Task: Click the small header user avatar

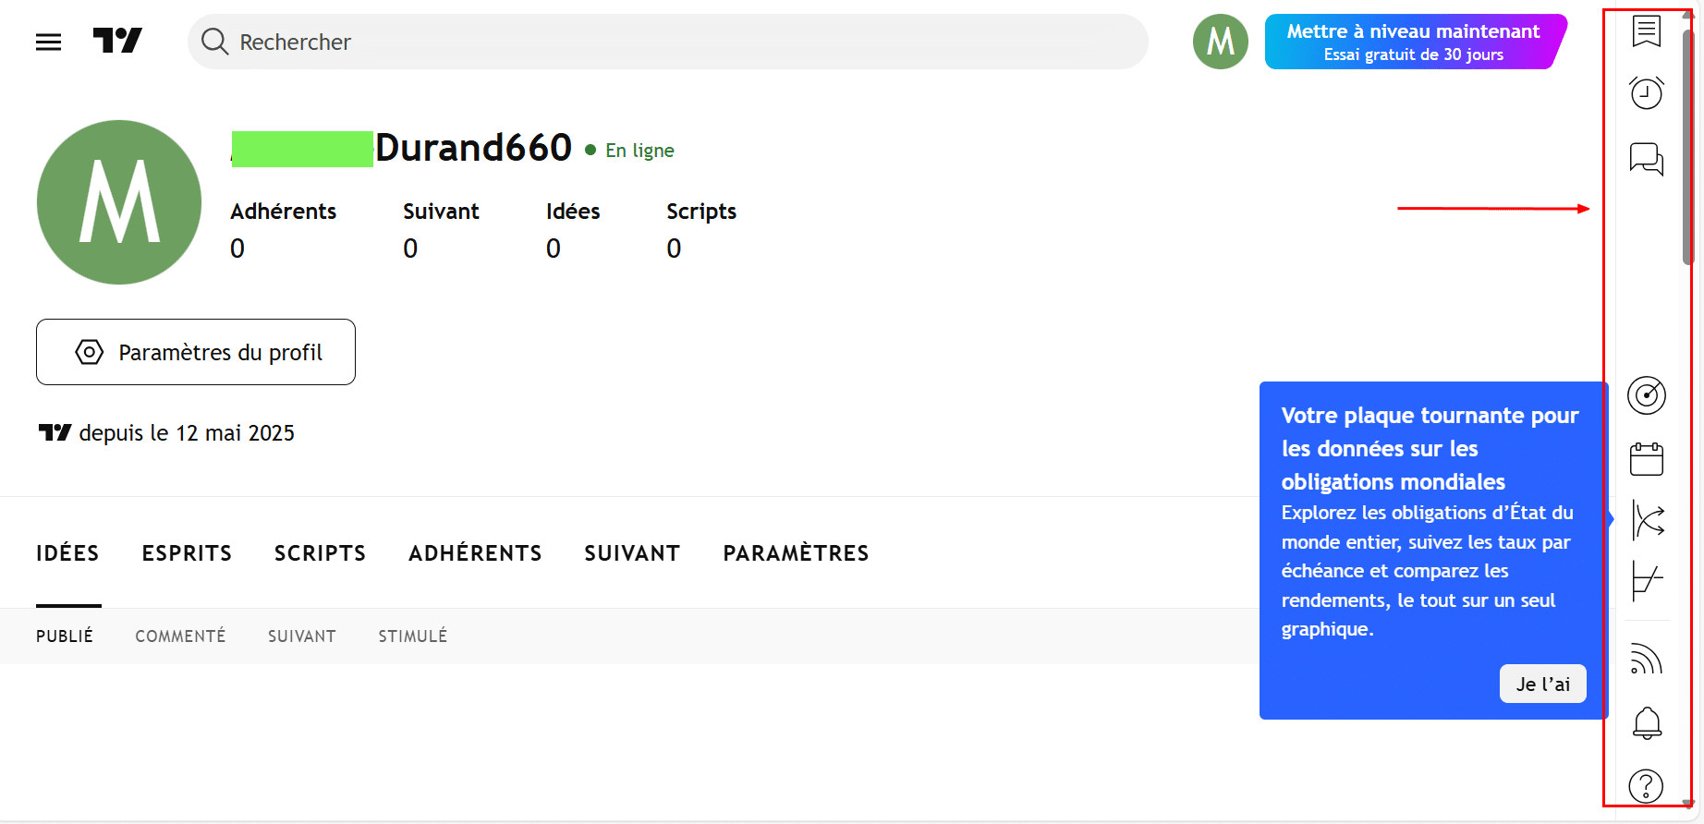Action: tap(1220, 42)
